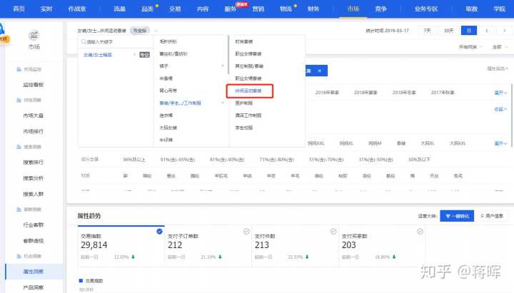The height and width of the screenshot is (293, 514).
Task: Click the 市场 icon in sidebar header
Action: pyautogui.click(x=33, y=36)
